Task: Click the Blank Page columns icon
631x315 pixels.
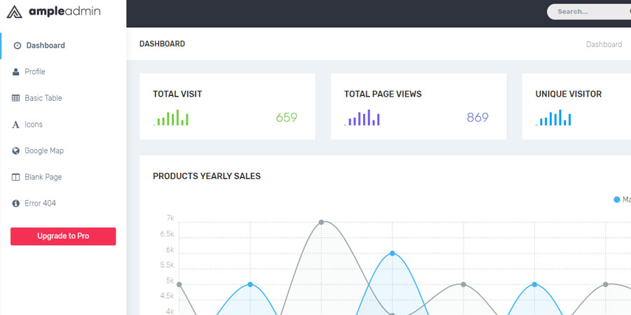Action: [x=15, y=177]
